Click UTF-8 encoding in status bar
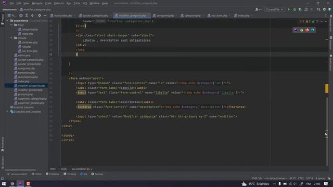 310,178
